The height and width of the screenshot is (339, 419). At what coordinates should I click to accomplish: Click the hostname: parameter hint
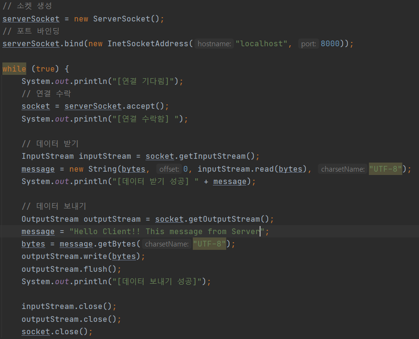214,44
